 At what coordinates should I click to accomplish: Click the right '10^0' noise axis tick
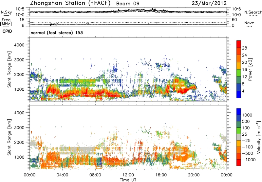click(x=236, y=15)
